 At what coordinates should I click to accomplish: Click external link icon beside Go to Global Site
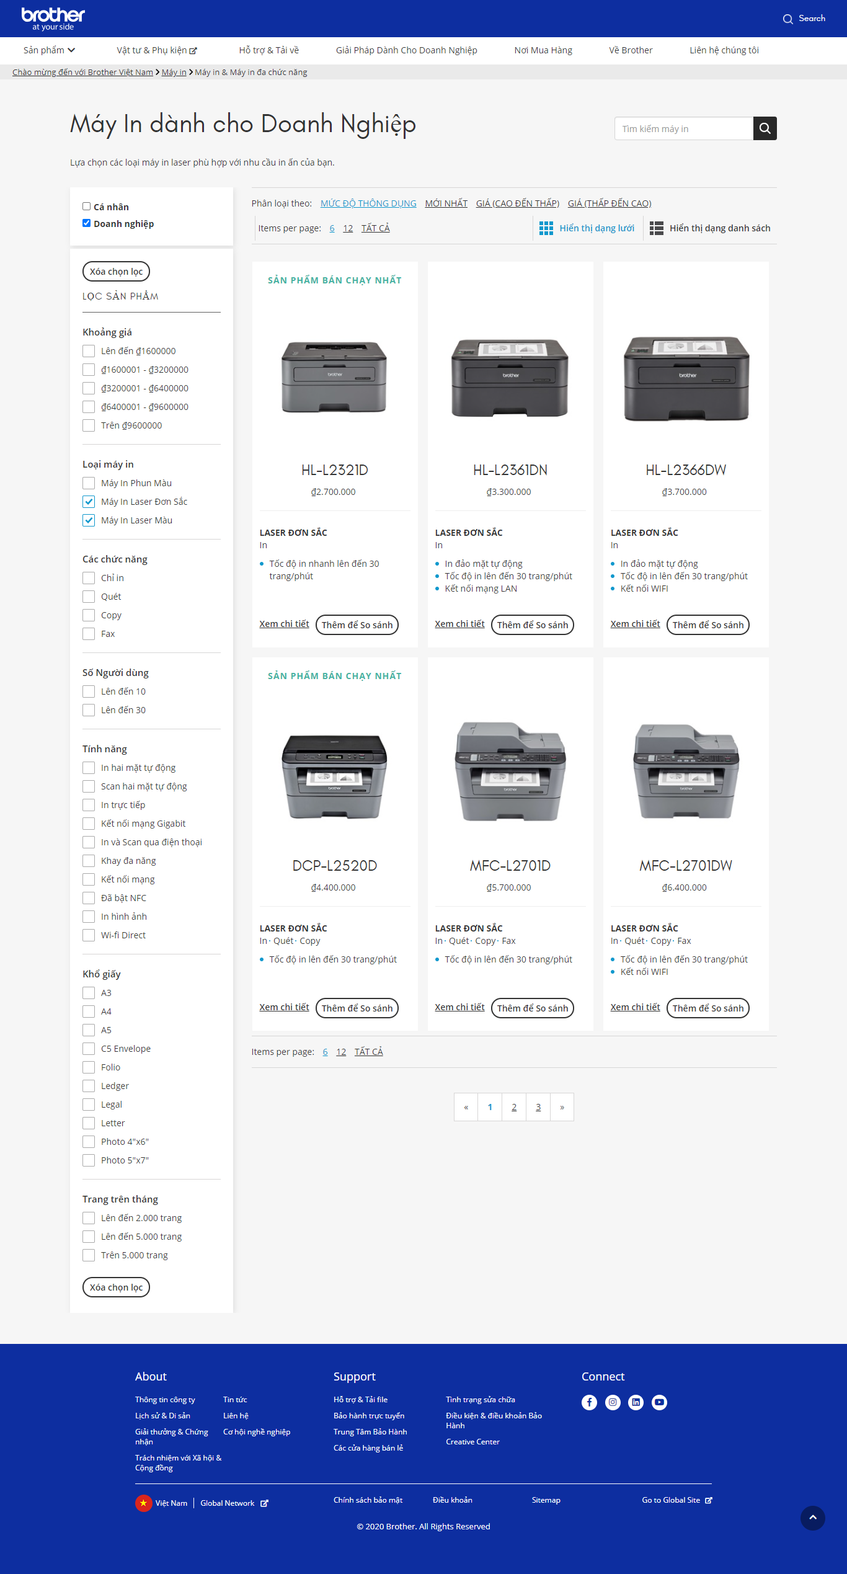[709, 1500]
